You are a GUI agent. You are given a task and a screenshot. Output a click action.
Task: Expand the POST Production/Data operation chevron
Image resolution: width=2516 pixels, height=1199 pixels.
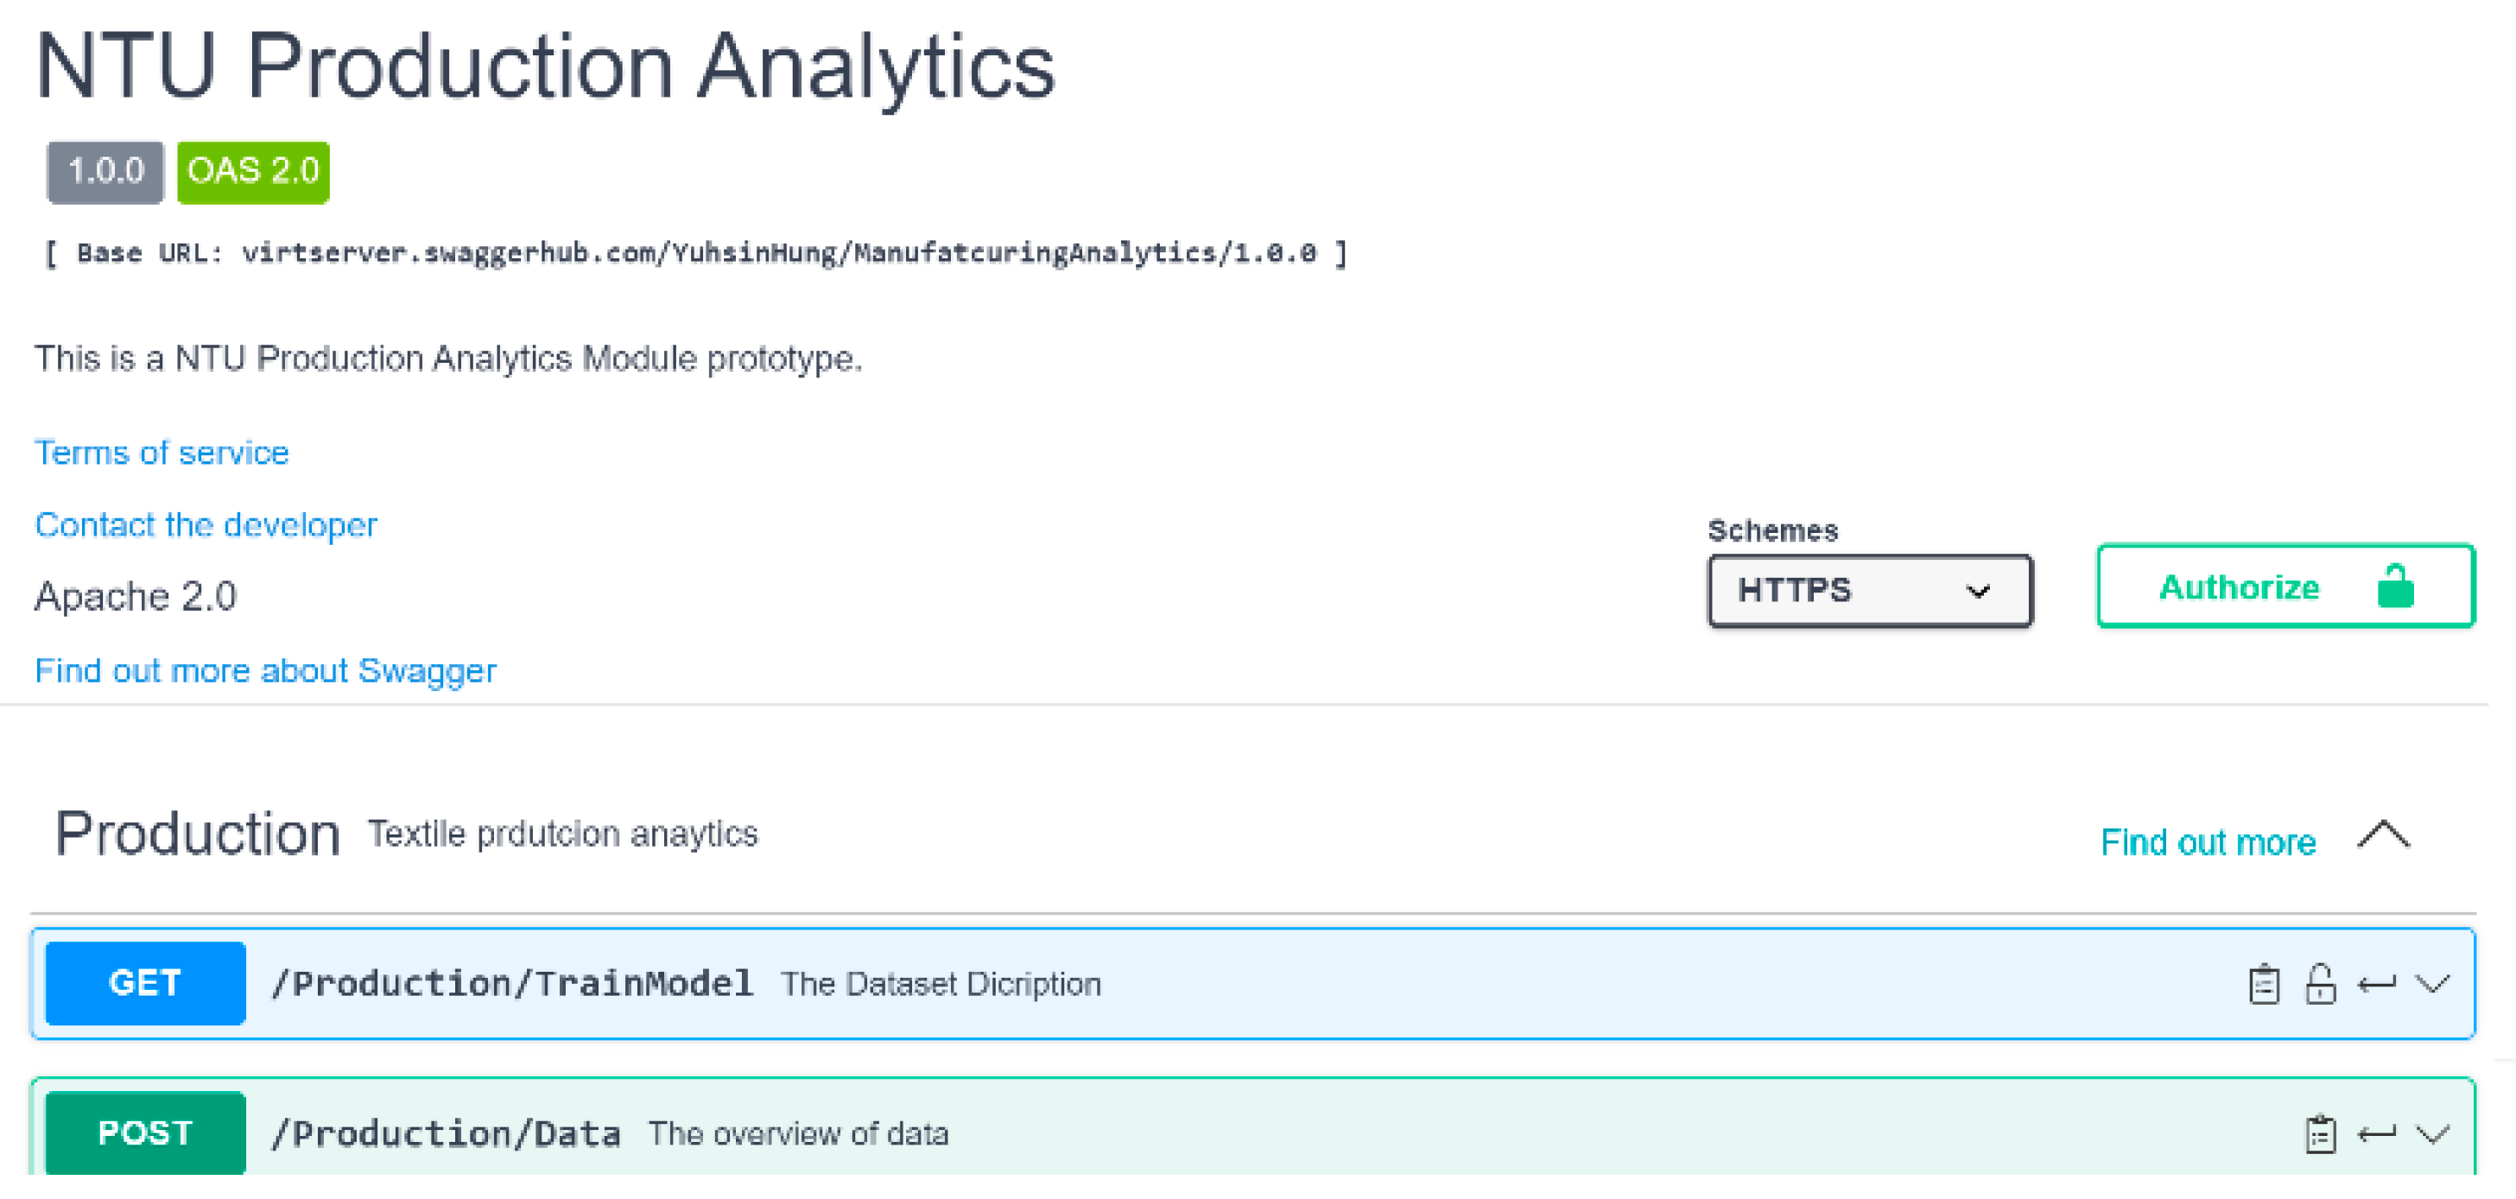[x=2431, y=1133]
